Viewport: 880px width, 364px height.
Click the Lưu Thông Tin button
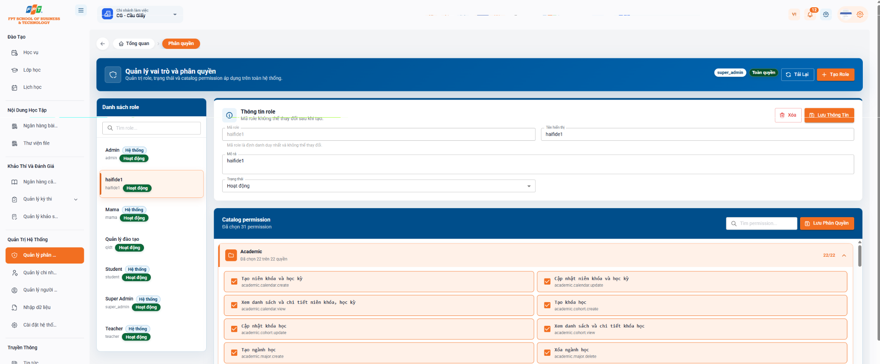829,115
